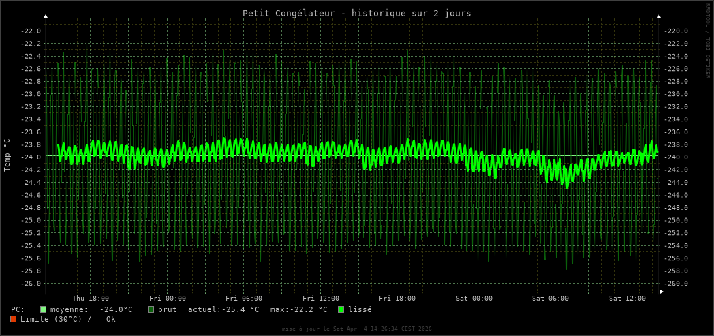Select the Sat 00:00 time label
714x336 pixels.
pyautogui.click(x=474, y=299)
